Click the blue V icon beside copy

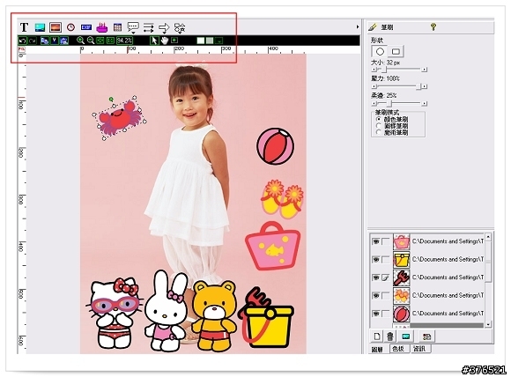(54, 41)
